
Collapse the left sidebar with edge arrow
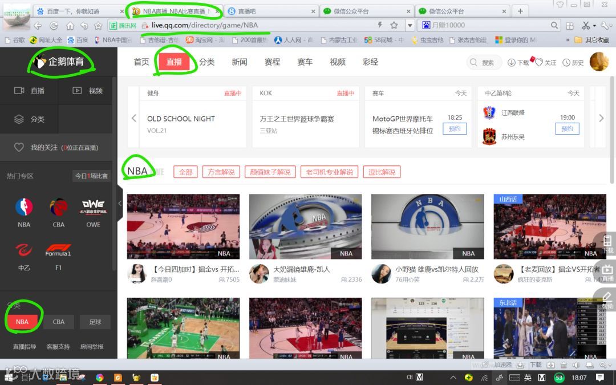coord(120,203)
